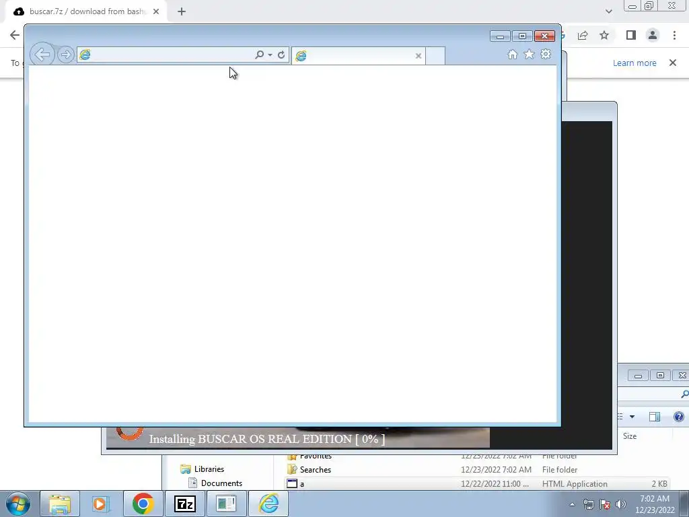Click the 2 KB size cell

click(x=659, y=483)
